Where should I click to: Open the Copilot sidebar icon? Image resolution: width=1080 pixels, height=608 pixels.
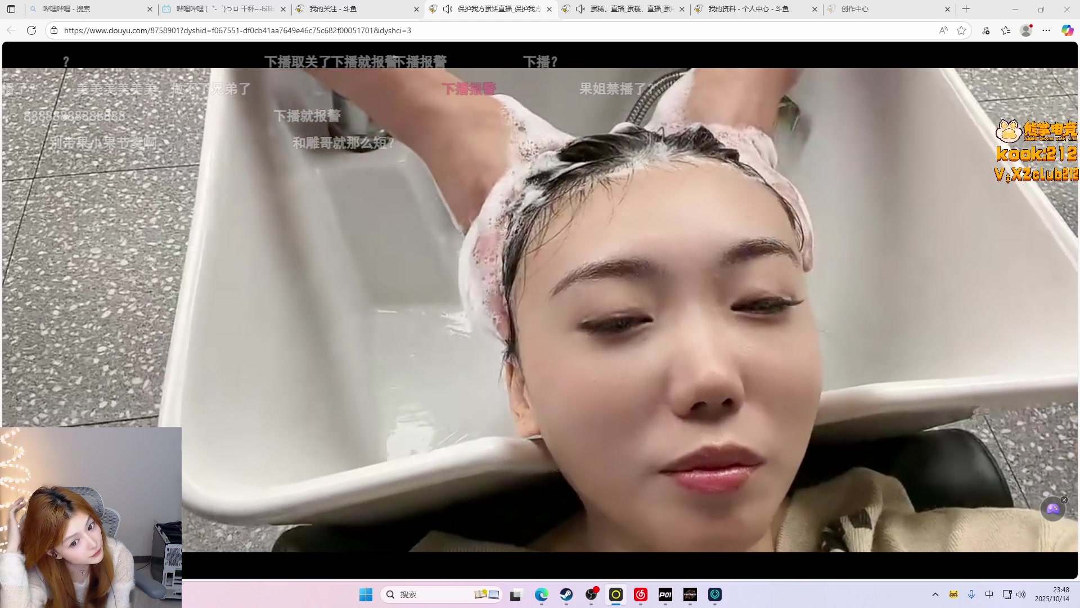click(x=1067, y=30)
